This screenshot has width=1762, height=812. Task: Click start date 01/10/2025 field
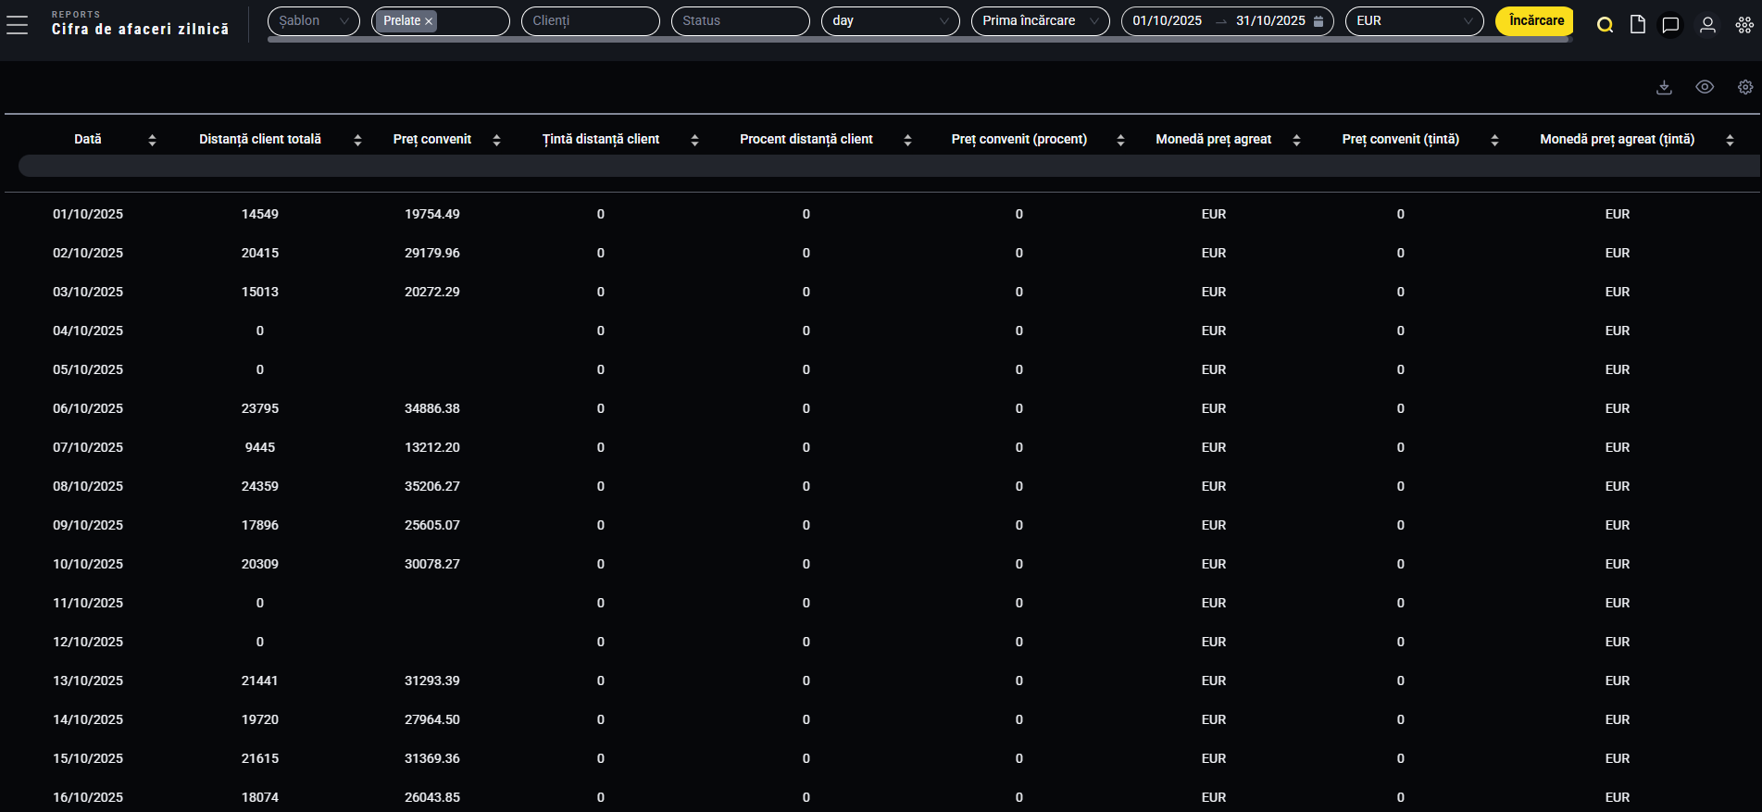pos(1168,20)
